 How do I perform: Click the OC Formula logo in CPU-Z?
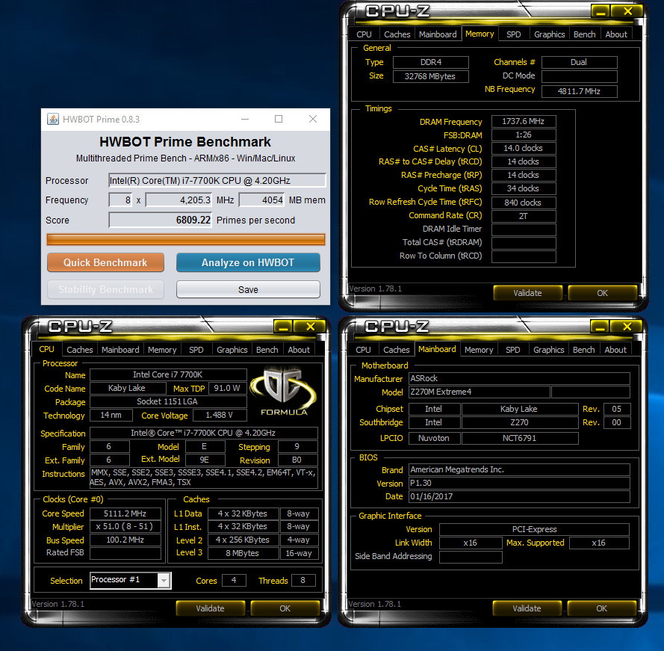[x=283, y=391]
